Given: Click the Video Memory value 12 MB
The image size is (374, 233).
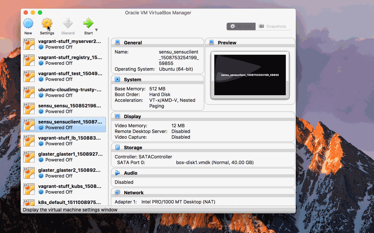Looking at the screenshot, I should pyautogui.click(x=178, y=126).
